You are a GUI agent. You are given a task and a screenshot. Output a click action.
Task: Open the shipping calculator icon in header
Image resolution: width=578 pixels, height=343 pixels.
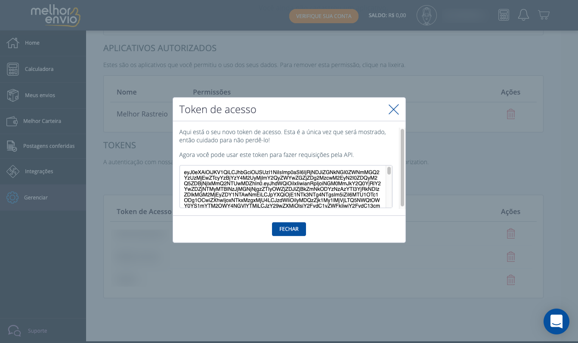[x=504, y=15]
